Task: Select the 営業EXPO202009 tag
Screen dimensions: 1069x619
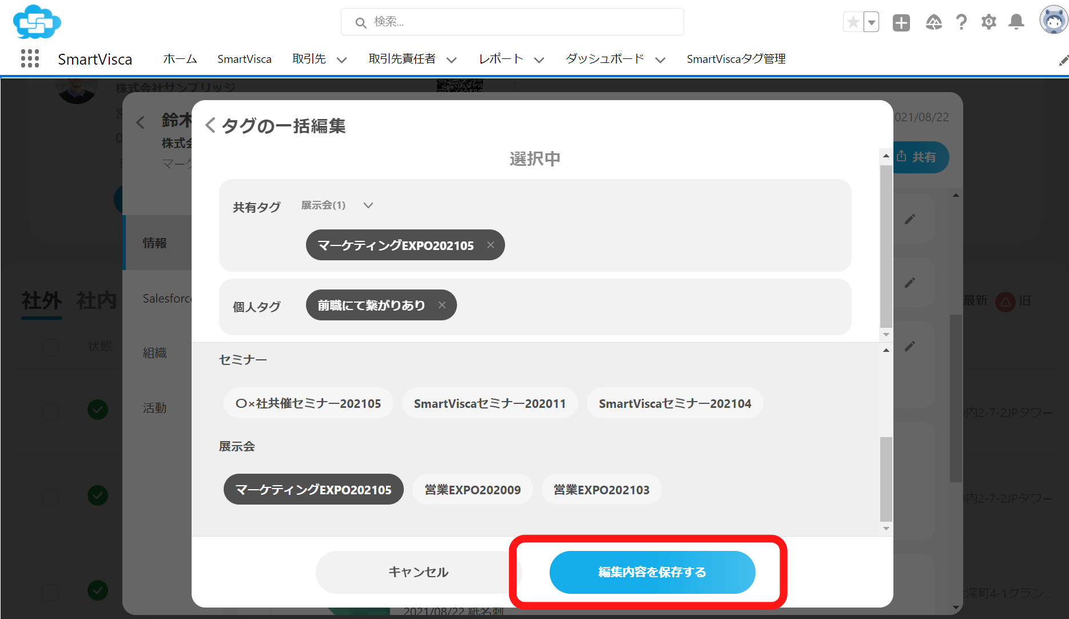Action: (x=472, y=490)
